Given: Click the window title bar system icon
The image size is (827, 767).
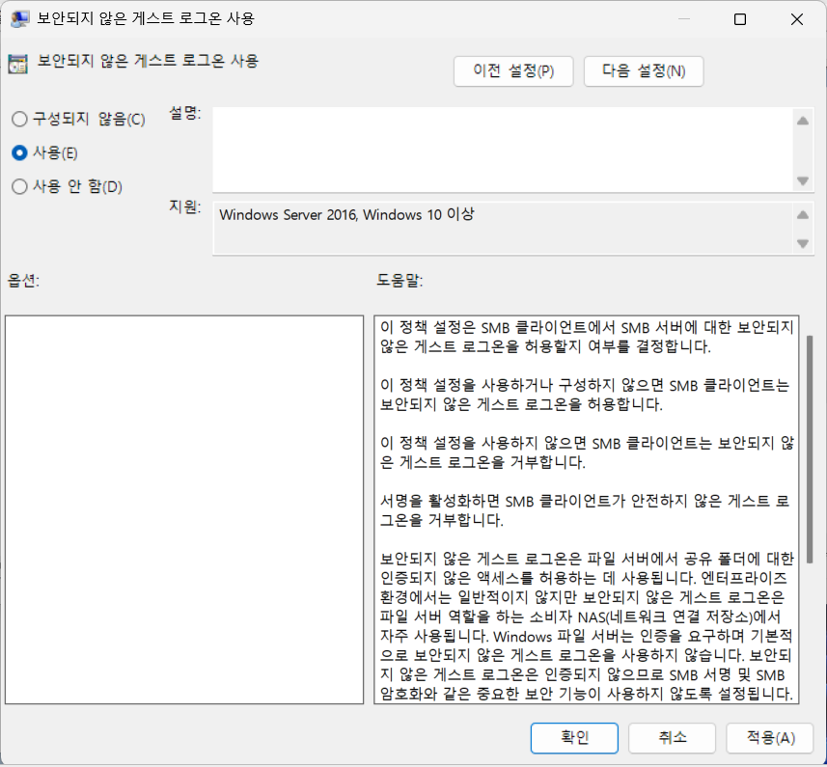Looking at the screenshot, I should pyautogui.click(x=19, y=19).
